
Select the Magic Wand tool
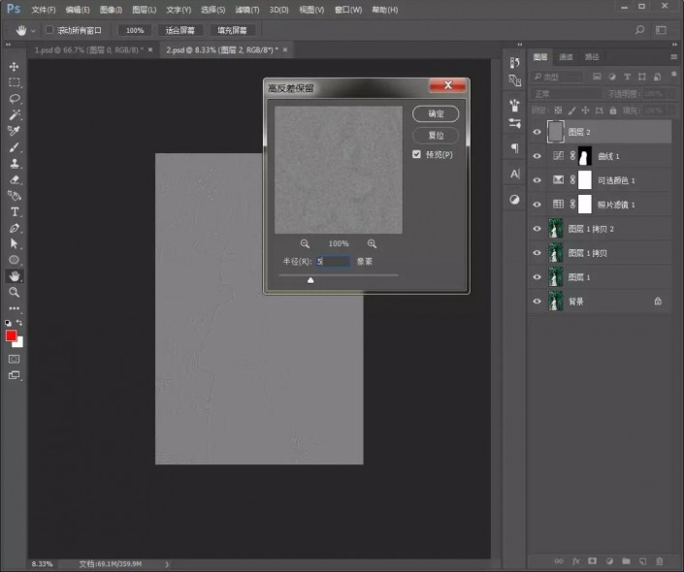[x=14, y=114]
